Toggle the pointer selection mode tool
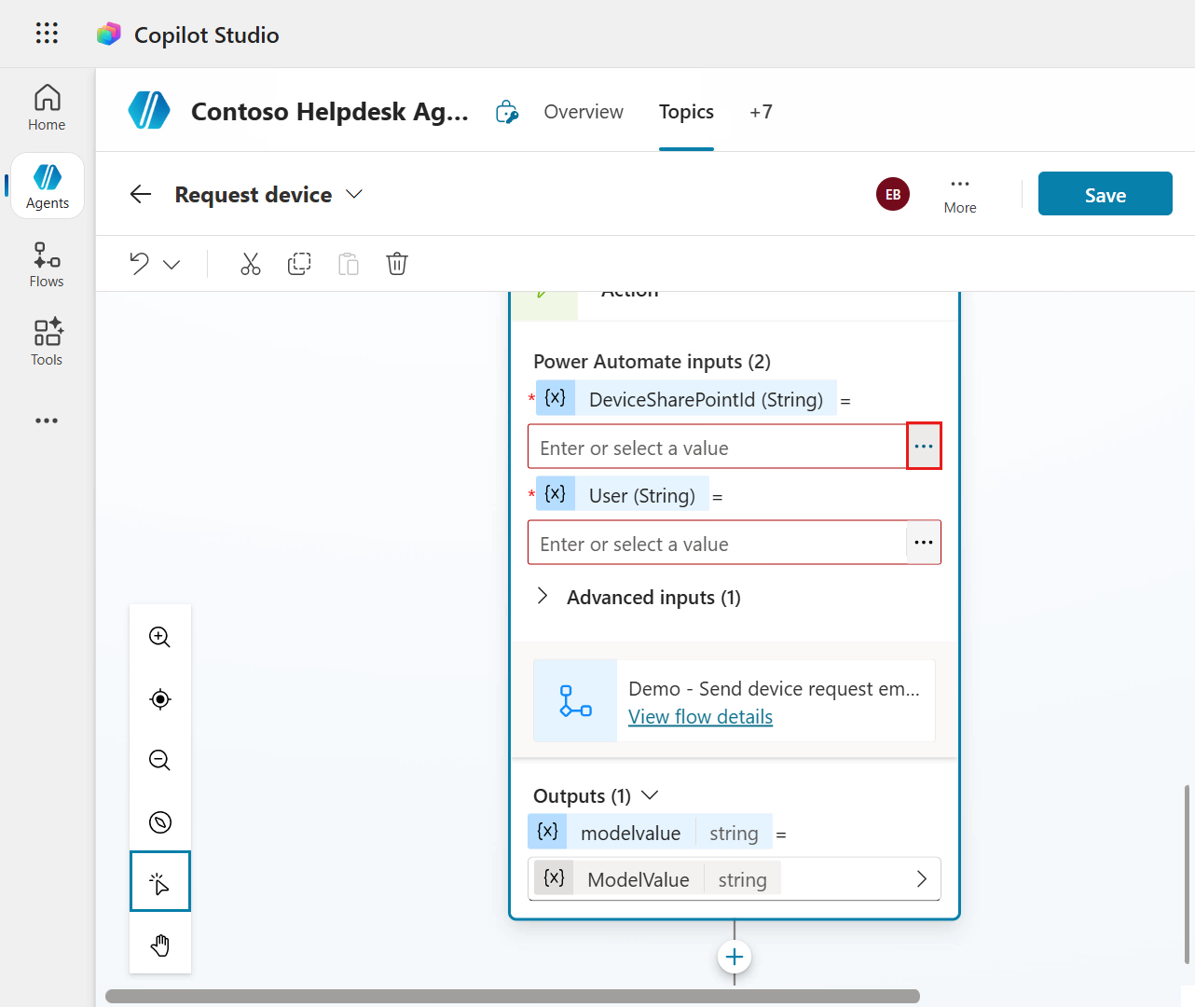Viewport: 1195px width, 1007px height. point(159,881)
